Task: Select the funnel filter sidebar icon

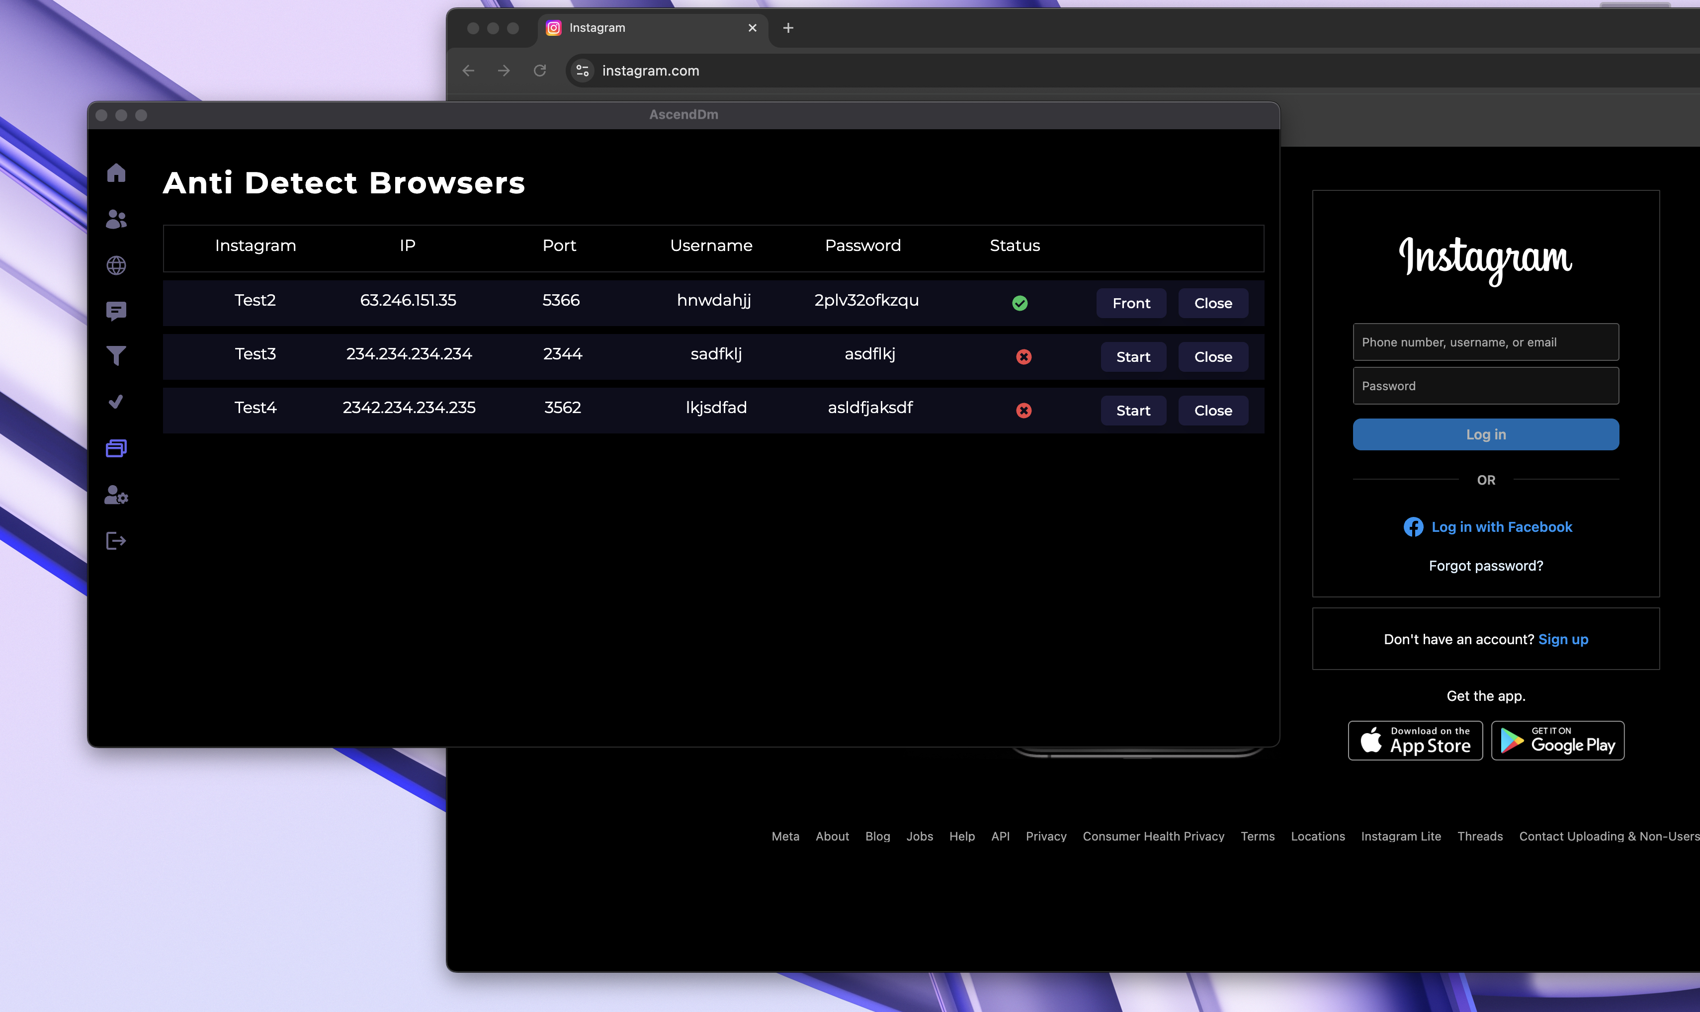Action: click(x=116, y=355)
